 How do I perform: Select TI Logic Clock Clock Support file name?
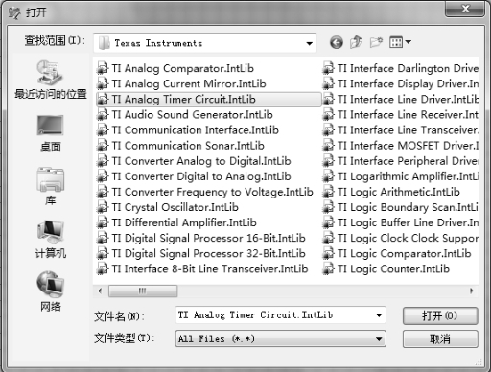coord(409,238)
